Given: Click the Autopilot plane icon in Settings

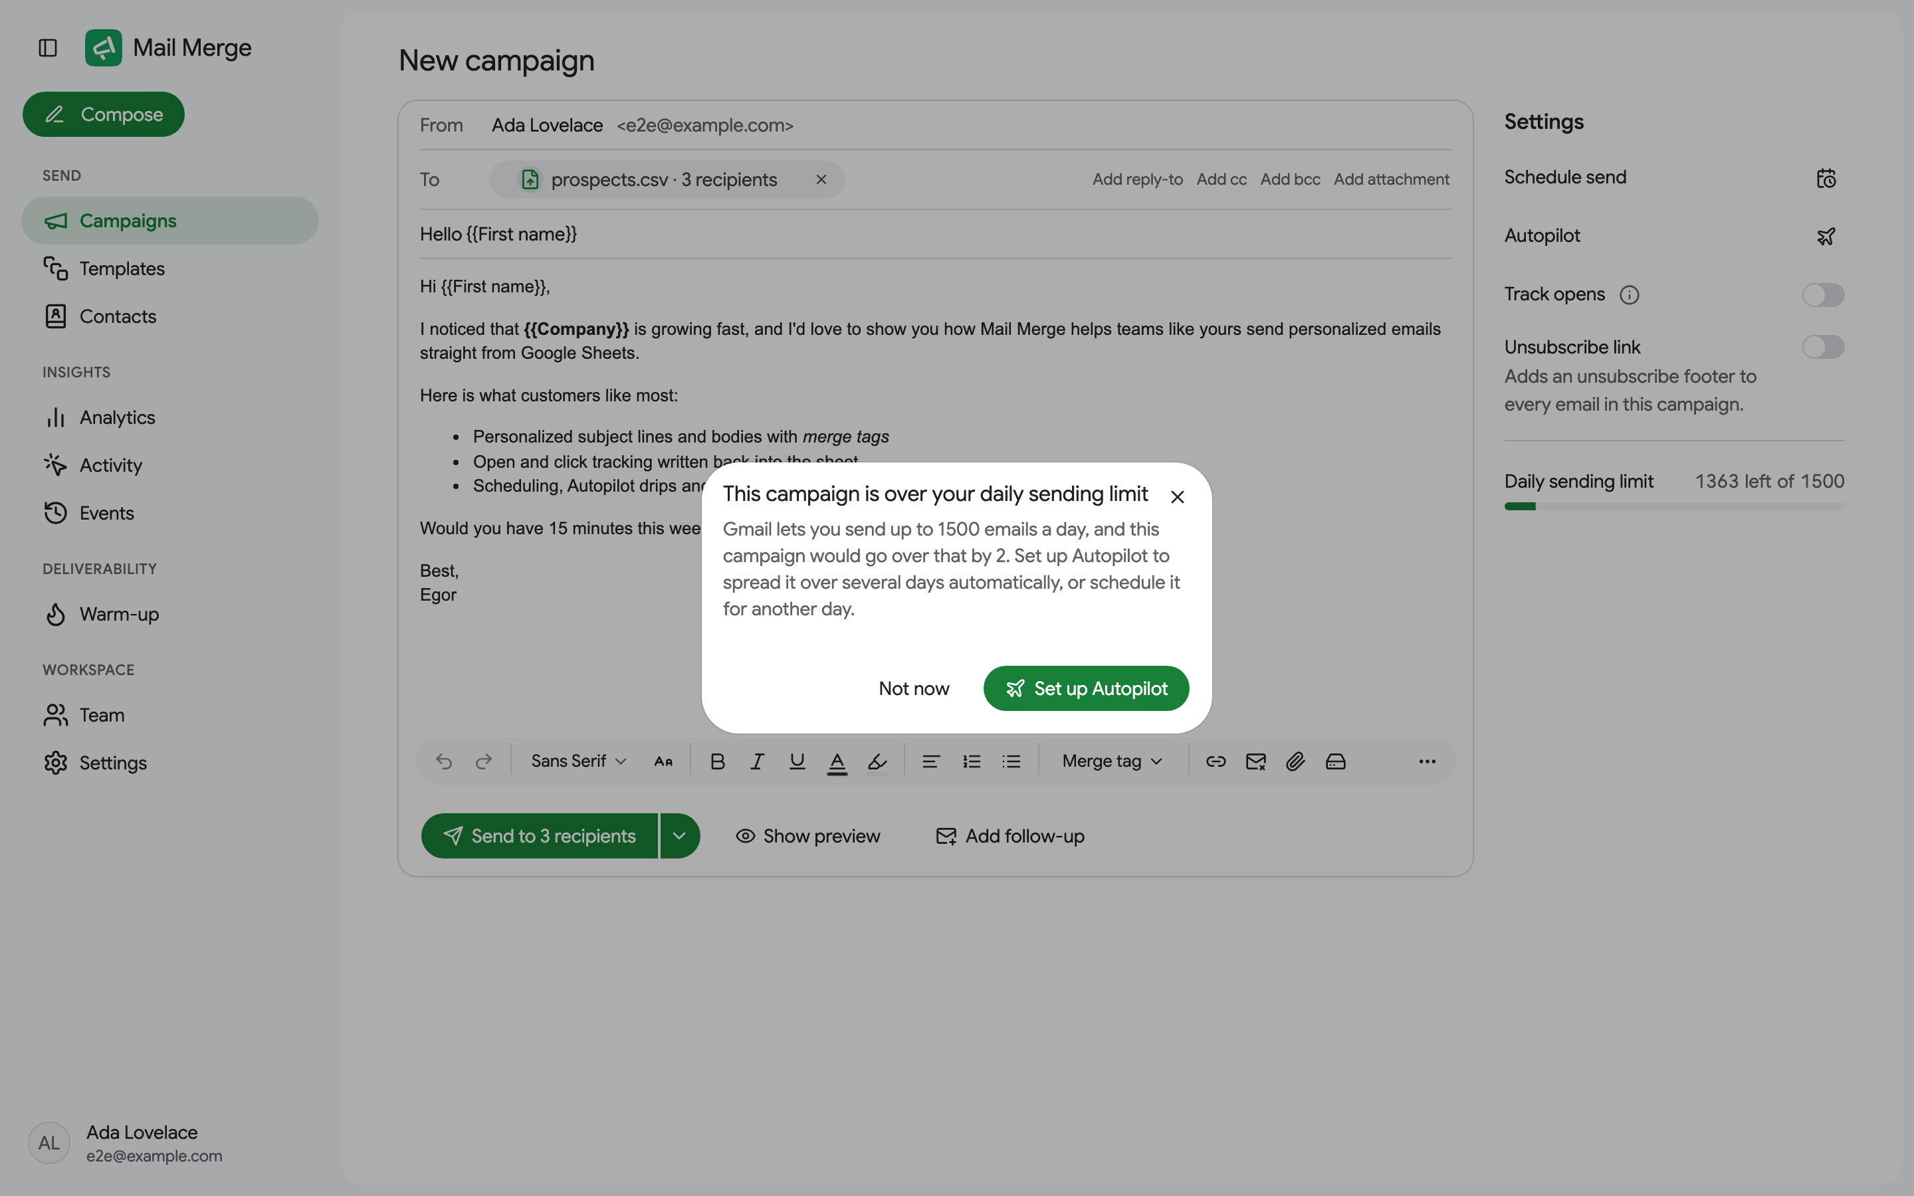Looking at the screenshot, I should click(x=1826, y=236).
